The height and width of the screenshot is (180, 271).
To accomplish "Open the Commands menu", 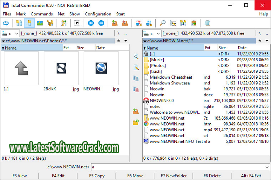I will coord(42,14).
